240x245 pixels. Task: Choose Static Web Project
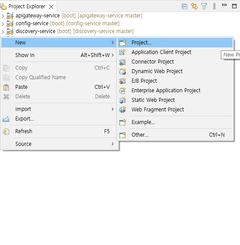point(175,100)
